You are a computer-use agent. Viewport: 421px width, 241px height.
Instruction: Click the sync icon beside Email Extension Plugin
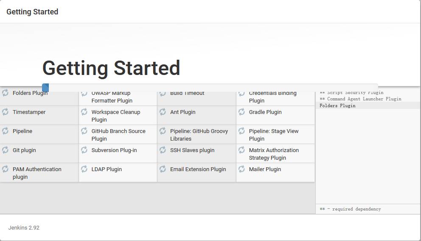coord(163,169)
